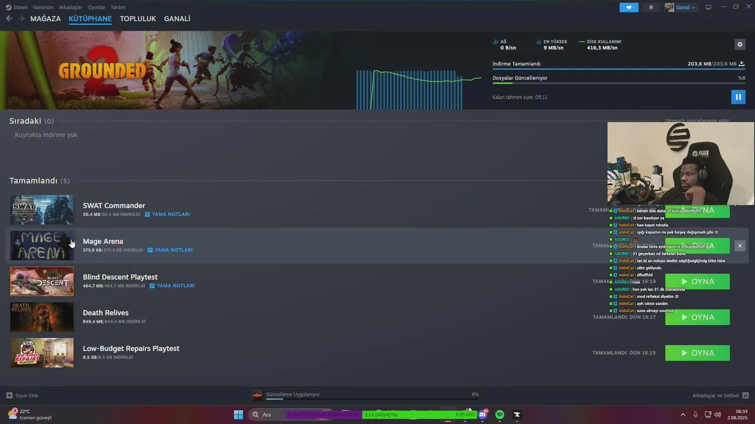Click the Oyun Ekle label

click(x=27, y=396)
